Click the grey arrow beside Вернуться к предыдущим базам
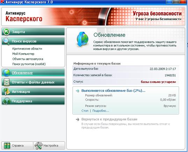This screenshot has height=152, width=188. [78, 119]
